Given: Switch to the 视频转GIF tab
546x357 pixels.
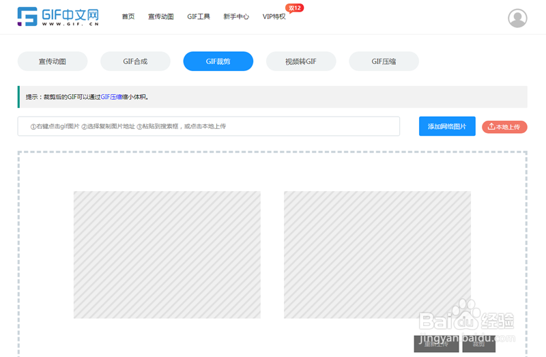Looking at the screenshot, I should (301, 61).
